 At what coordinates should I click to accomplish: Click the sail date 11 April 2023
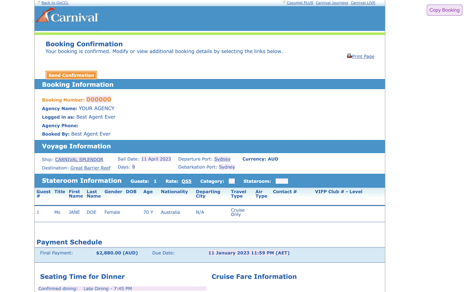click(x=156, y=159)
